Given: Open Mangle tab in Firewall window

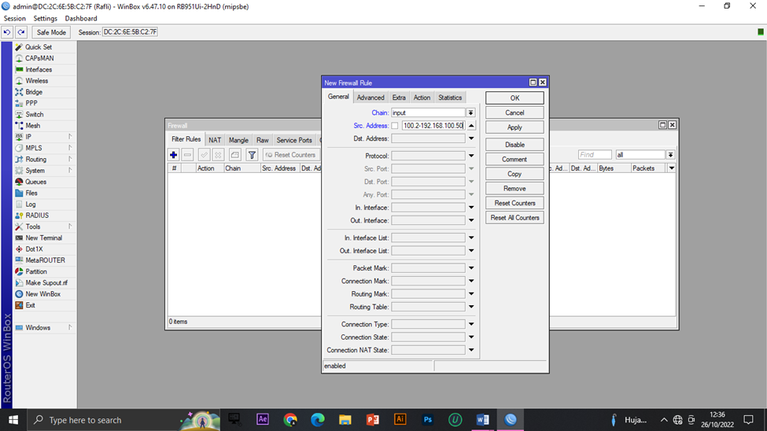Looking at the screenshot, I should 238,140.
